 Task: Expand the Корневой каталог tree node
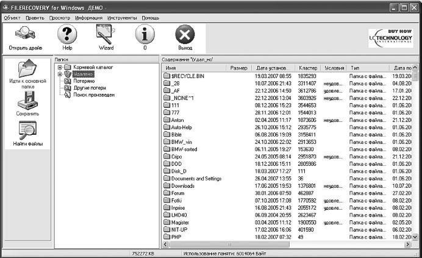pyautogui.click(x=60, y=67)
